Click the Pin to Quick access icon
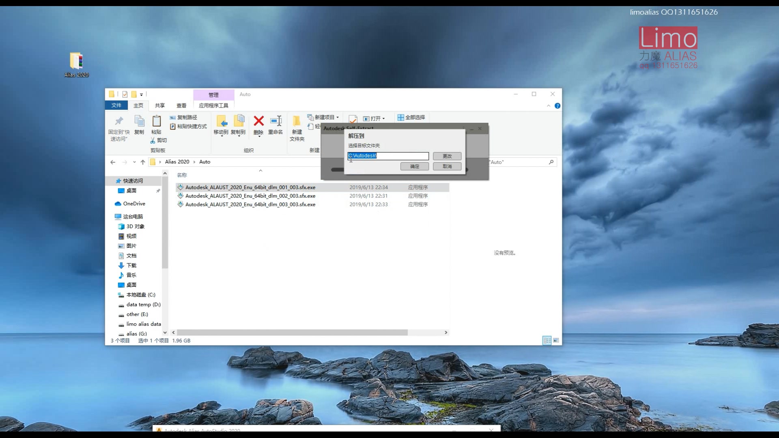The width and height of the screenshot is (779, 438). pyautogui.click(x=119, y=121)
